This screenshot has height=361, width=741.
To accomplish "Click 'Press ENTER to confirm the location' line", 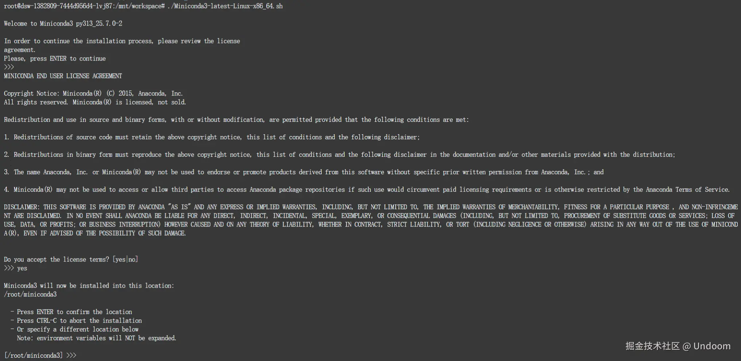I will point(71,312).
